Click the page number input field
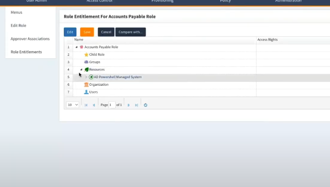 click(112, 105)
